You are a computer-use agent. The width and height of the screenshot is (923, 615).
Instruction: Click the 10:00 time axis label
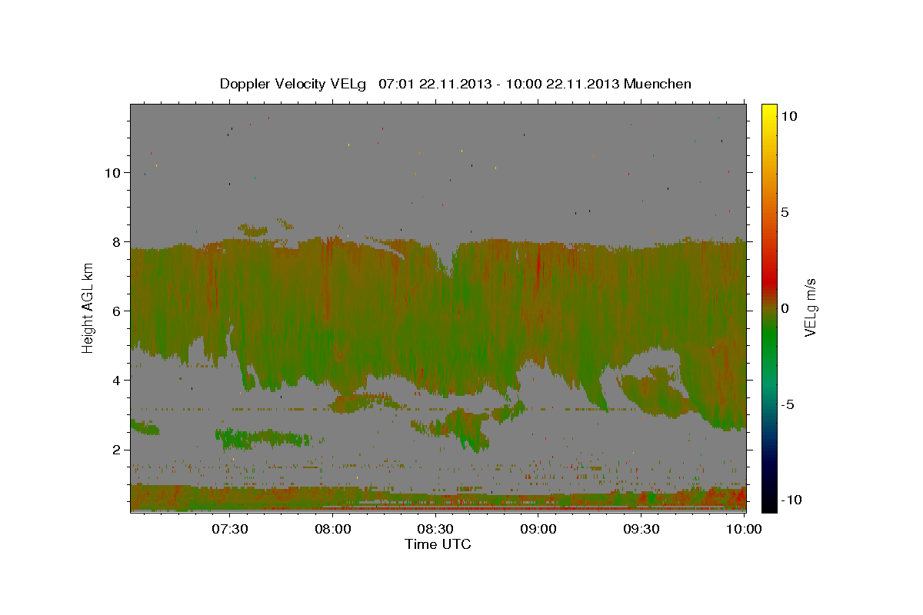click(744, 529)
